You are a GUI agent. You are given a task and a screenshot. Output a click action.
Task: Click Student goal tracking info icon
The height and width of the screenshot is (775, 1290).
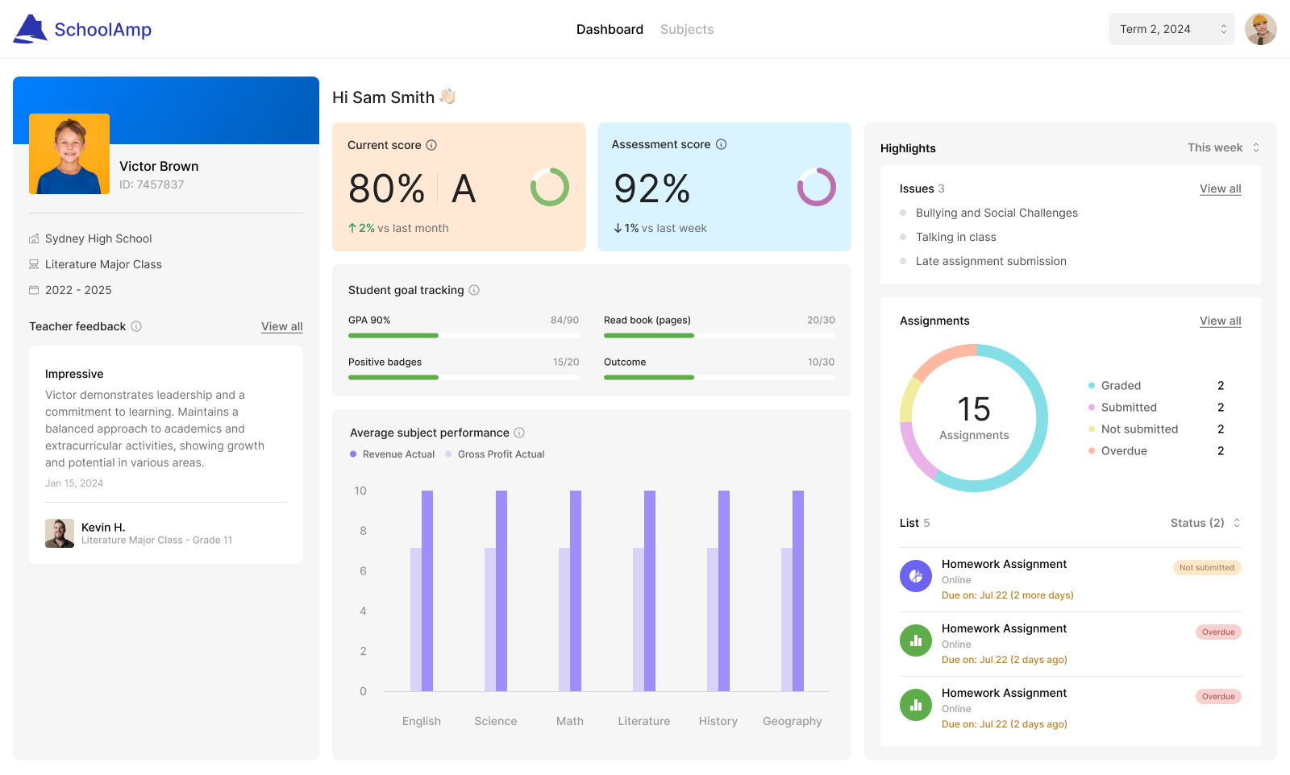[x=474, y=290]
